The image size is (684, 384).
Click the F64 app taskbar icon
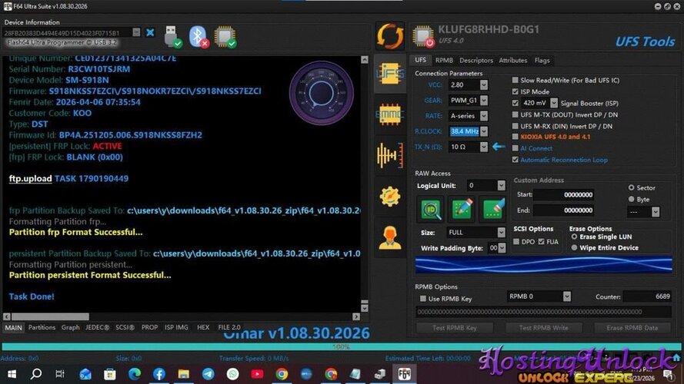405,373
